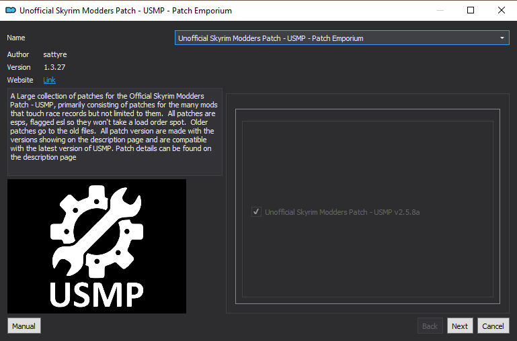Image resolution: width=517 pixels, height=341 pixels.
Task: Maximize the installer window
Action: click(471, 10)
